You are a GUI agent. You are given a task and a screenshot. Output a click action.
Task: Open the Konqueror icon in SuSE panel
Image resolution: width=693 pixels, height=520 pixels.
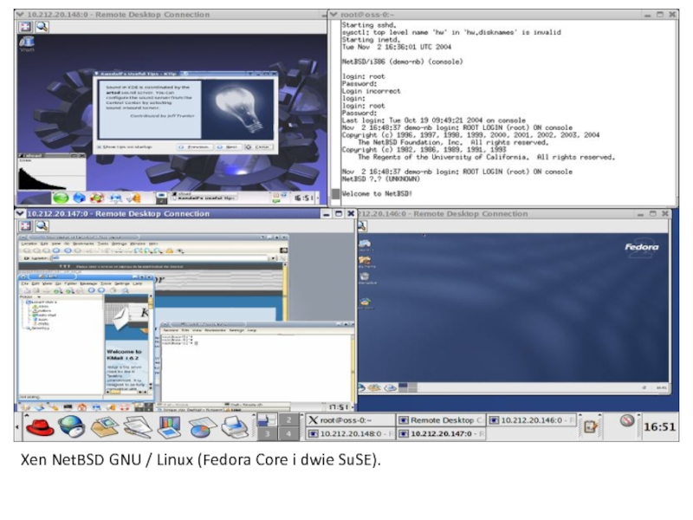pyautogui.click(x=115, y=198)
